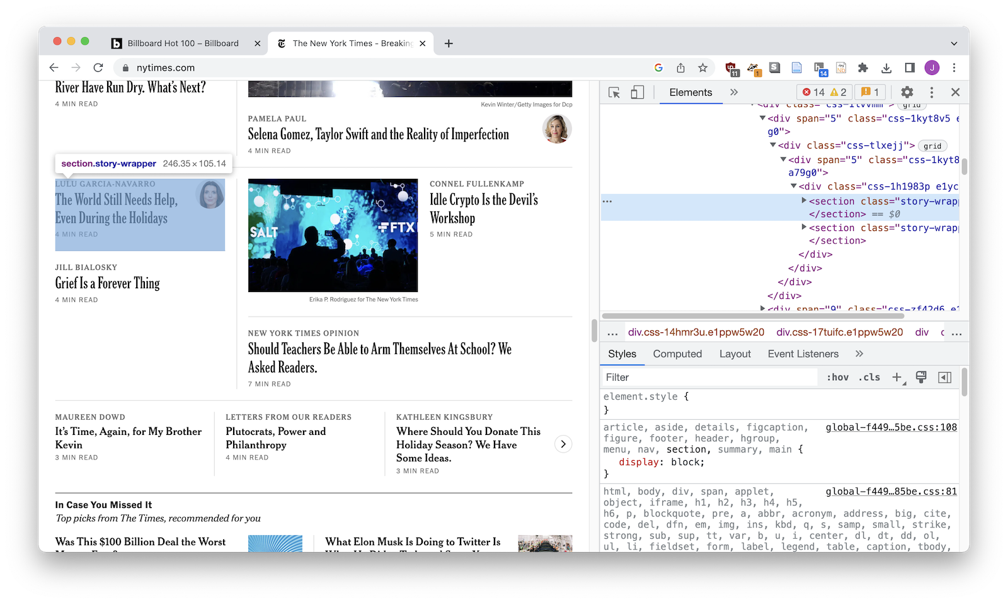Open the purple J profile avatar
Viewport: 1008px width, 603px height.
click(932, 68)
